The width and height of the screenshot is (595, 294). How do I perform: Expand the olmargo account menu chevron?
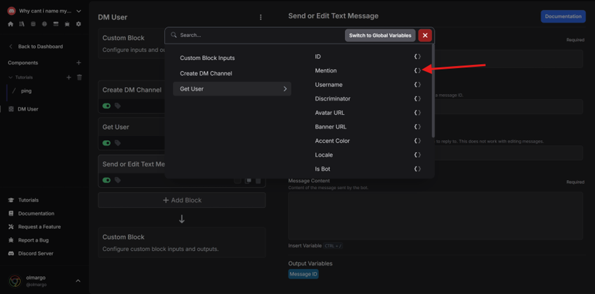(x=78, y=281)
